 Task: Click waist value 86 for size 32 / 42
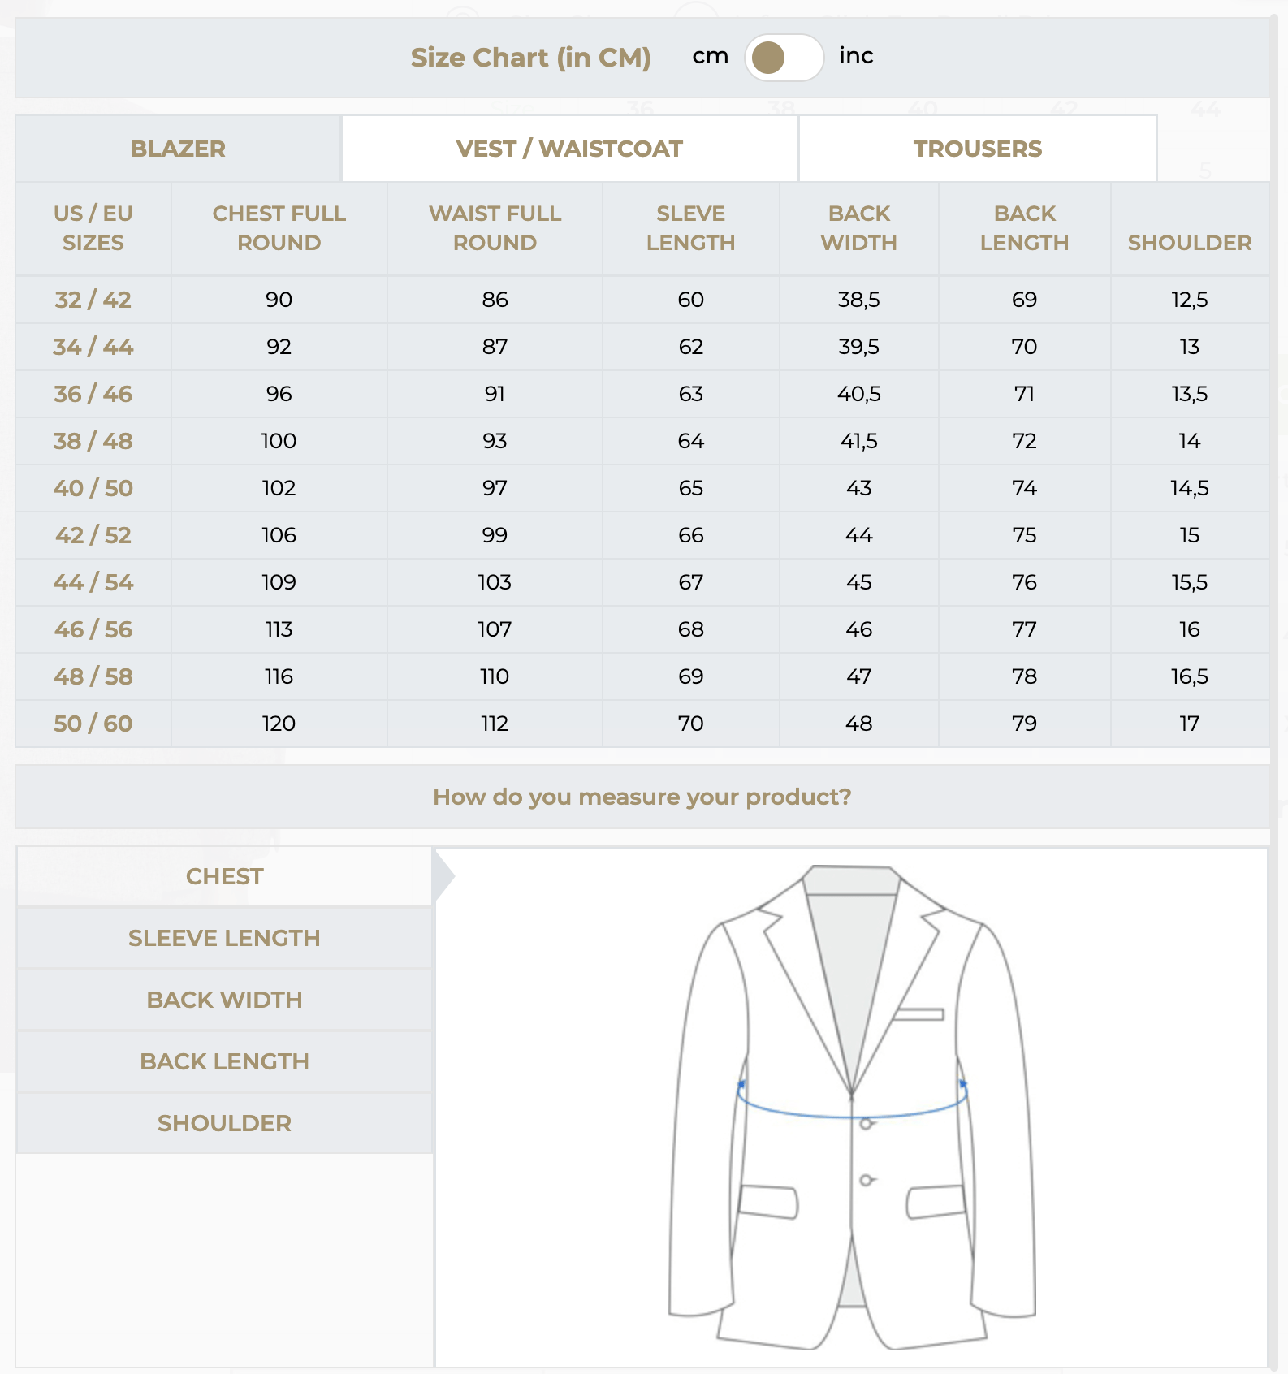pos(495,300)
